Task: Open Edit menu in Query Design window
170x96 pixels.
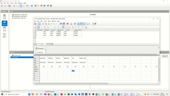Action: coord(38,21)
